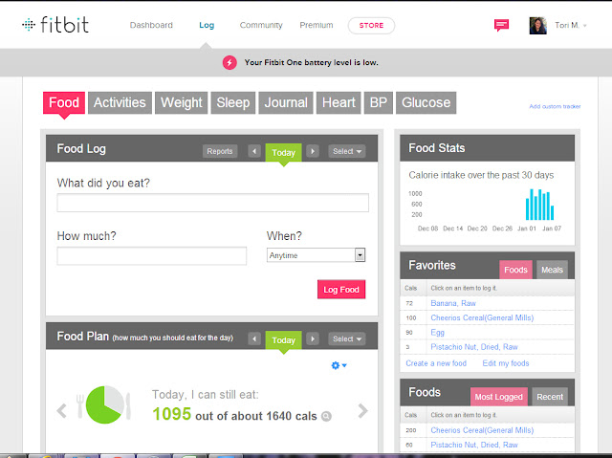Open the Community nav item
Screen dimensions: 612x458
coord(261,25)
